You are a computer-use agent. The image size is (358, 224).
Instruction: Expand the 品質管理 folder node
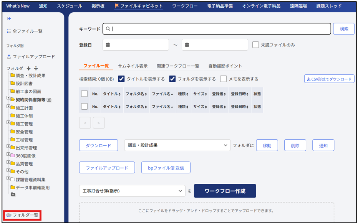[x=8, y=162]
